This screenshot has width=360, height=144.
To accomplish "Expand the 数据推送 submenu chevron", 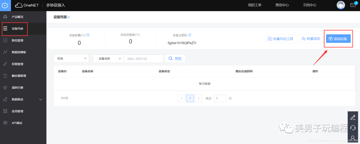I will pyautogui.click(x=41, y=100).
